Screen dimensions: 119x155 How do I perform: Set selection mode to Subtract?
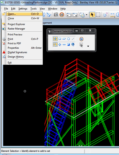pyautogui.click(x=64, y=45)
